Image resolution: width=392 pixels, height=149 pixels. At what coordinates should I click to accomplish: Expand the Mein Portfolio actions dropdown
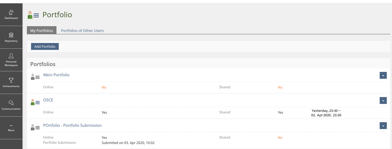pyautogui.click(x=383, y=75)
